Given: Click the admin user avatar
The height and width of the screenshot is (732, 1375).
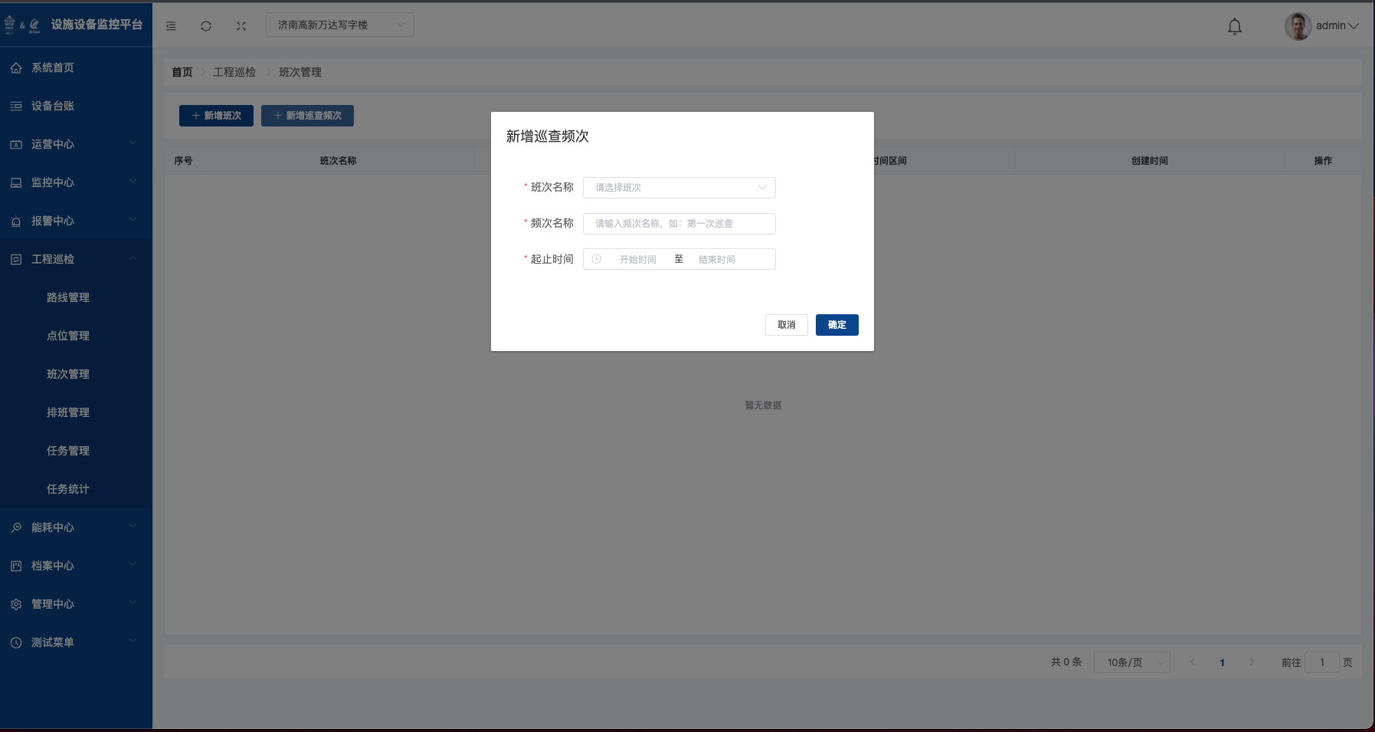Looking at the screenshot, I should [1297, 26].
